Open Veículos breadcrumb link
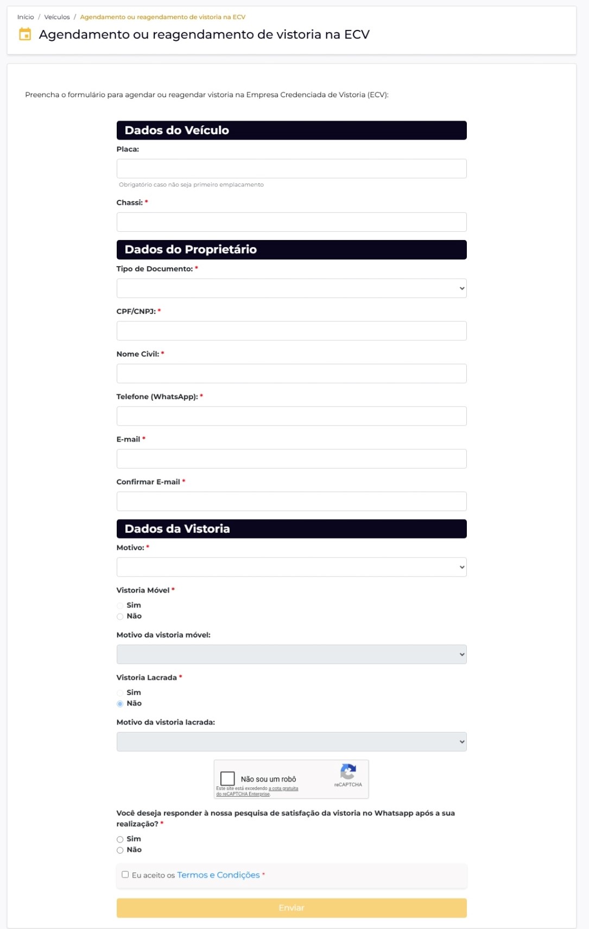The image size is (589, 929). pyautogui.click(x=57, y=17)
